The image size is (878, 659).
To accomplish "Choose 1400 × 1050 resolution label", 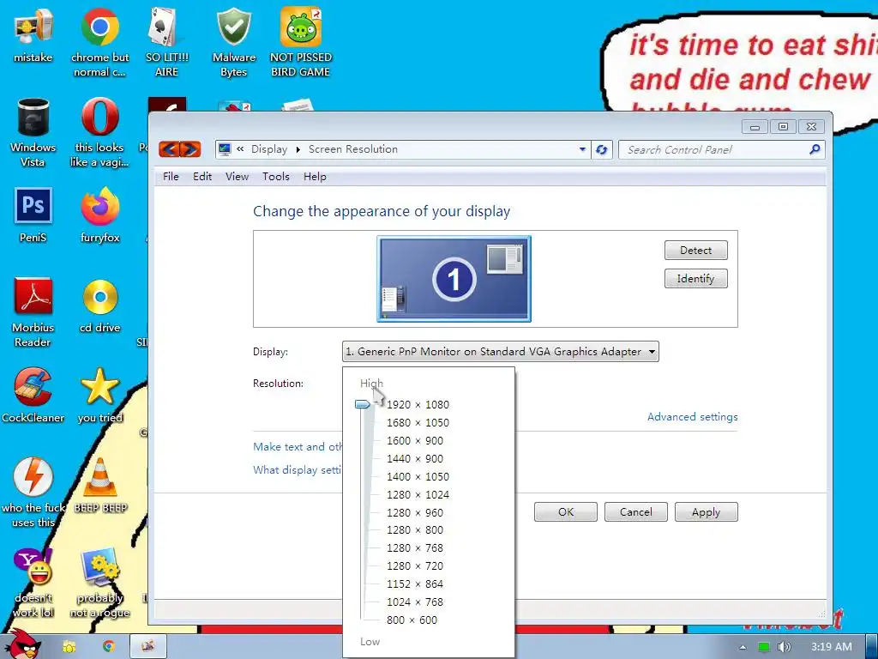I will tap(418, 476).
